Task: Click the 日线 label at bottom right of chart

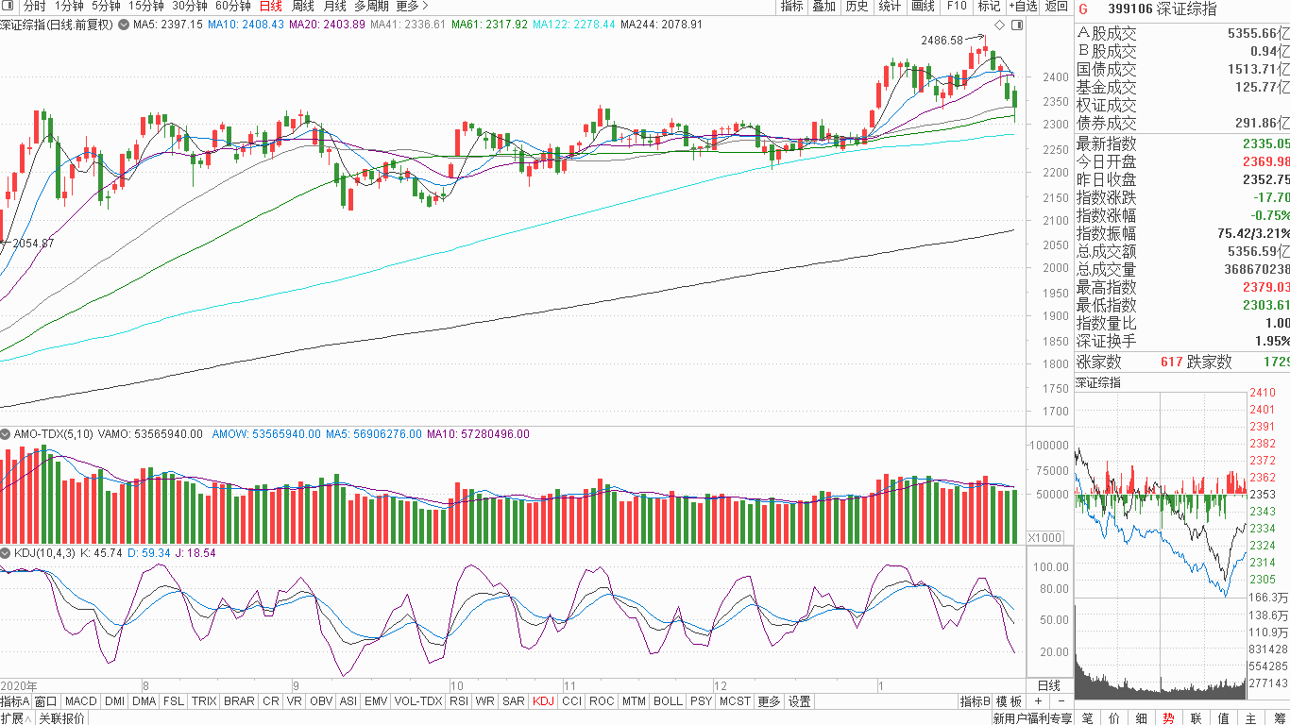Action: 1048,685
